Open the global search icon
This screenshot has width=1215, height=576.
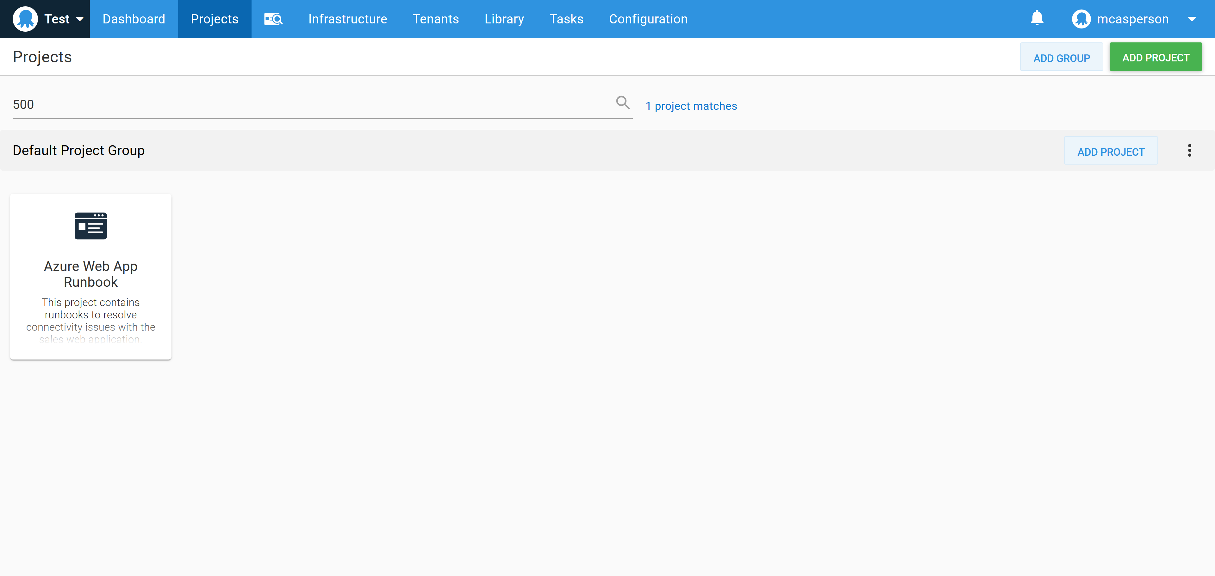(274, 19)
